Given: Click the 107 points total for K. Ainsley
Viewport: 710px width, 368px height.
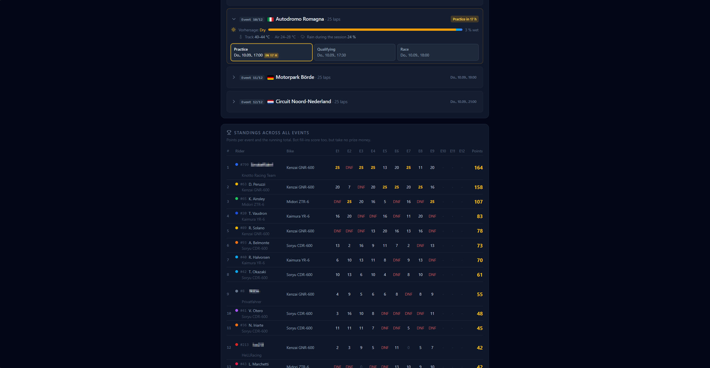Looking at the screenshot, I should tap(479, 202).
